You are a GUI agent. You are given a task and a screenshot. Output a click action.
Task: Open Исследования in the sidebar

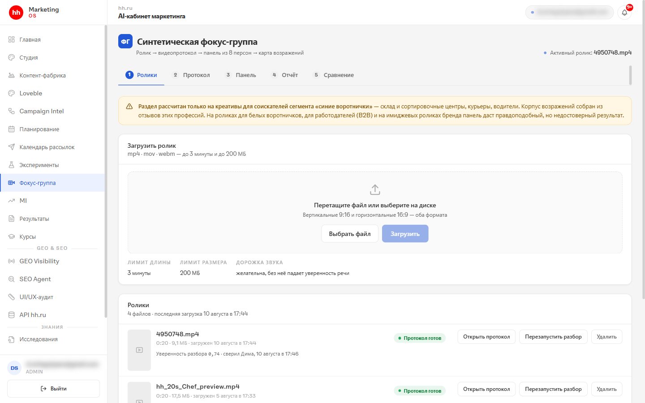(53, 339)
